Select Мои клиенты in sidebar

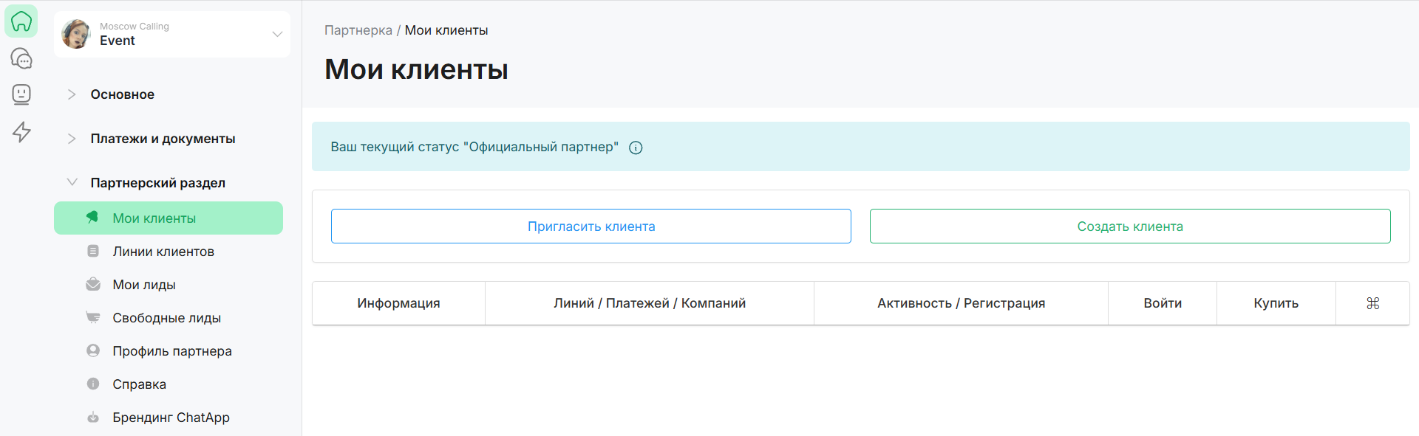pyautogui.click(x=154, y=218)
